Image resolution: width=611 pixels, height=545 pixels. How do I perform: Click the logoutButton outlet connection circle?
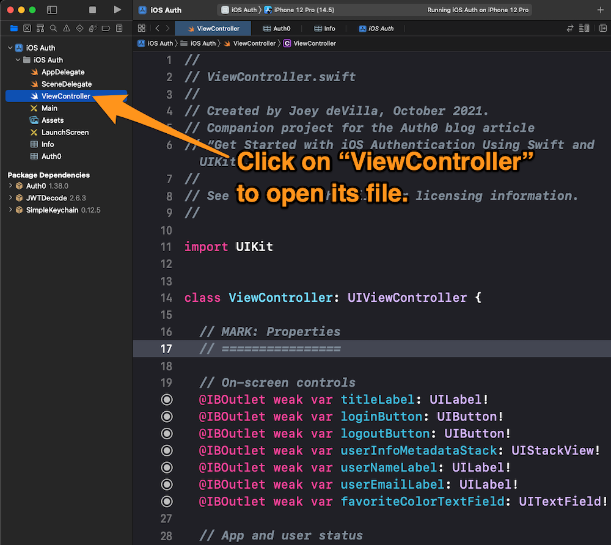[x=167, y=434]
